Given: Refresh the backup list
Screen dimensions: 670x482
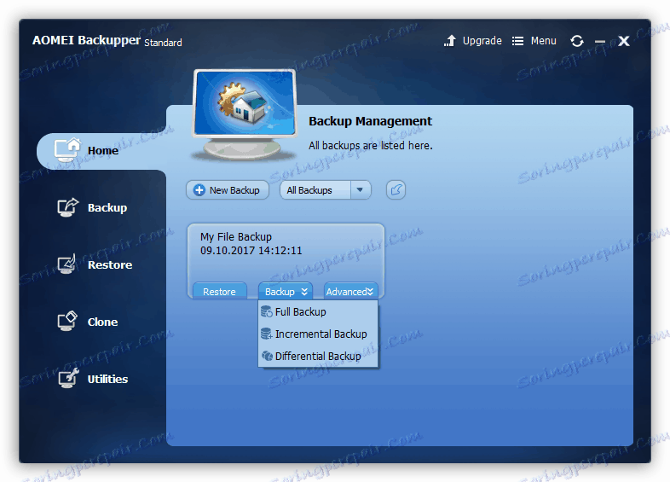Looking at the screenshot, I should [x=577, y=41].
